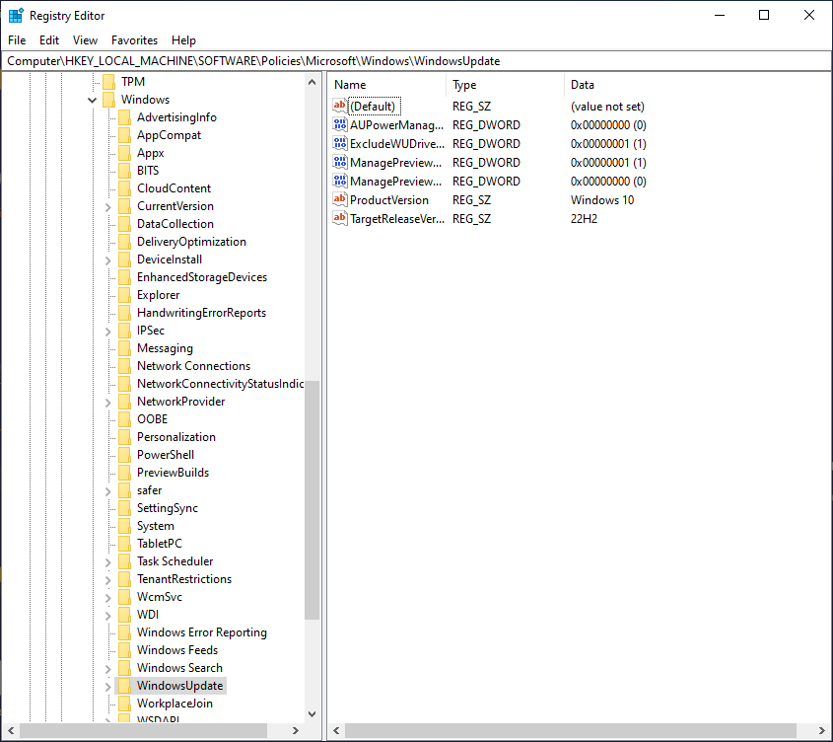The height and width of the screenshot is (742, 833).
Task: Click the DeliveryOptimization folder icon
Action: click(x=125, y=242)
